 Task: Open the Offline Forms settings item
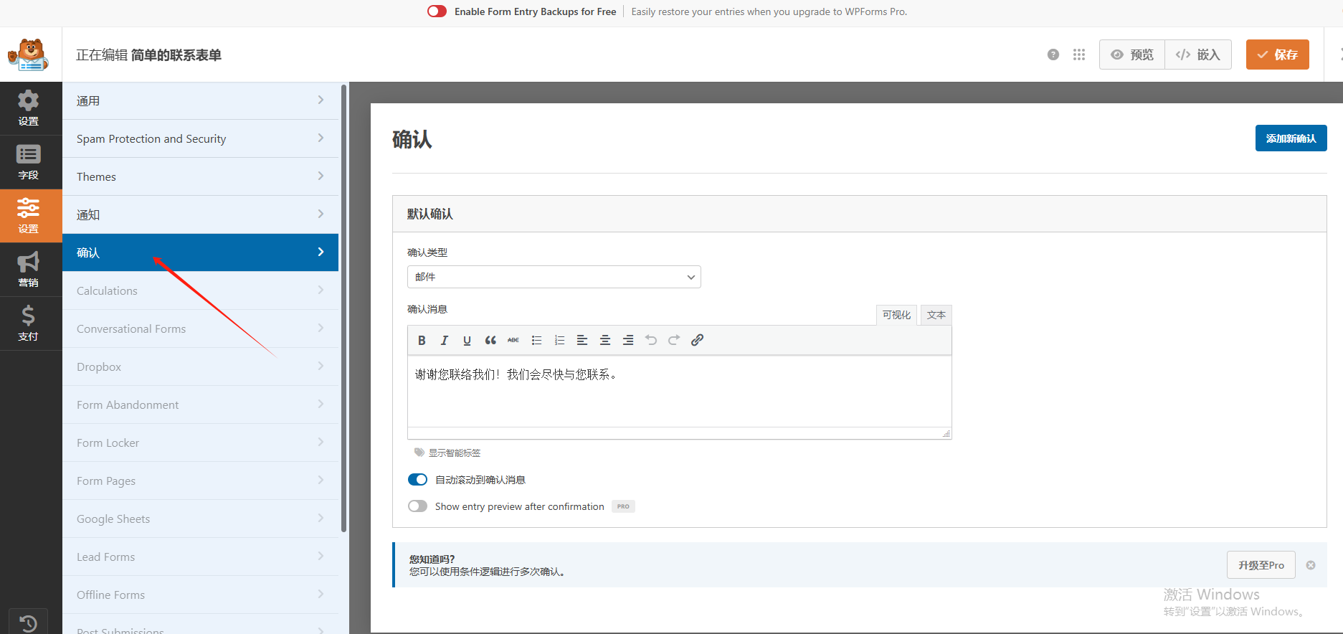[200, 595]
